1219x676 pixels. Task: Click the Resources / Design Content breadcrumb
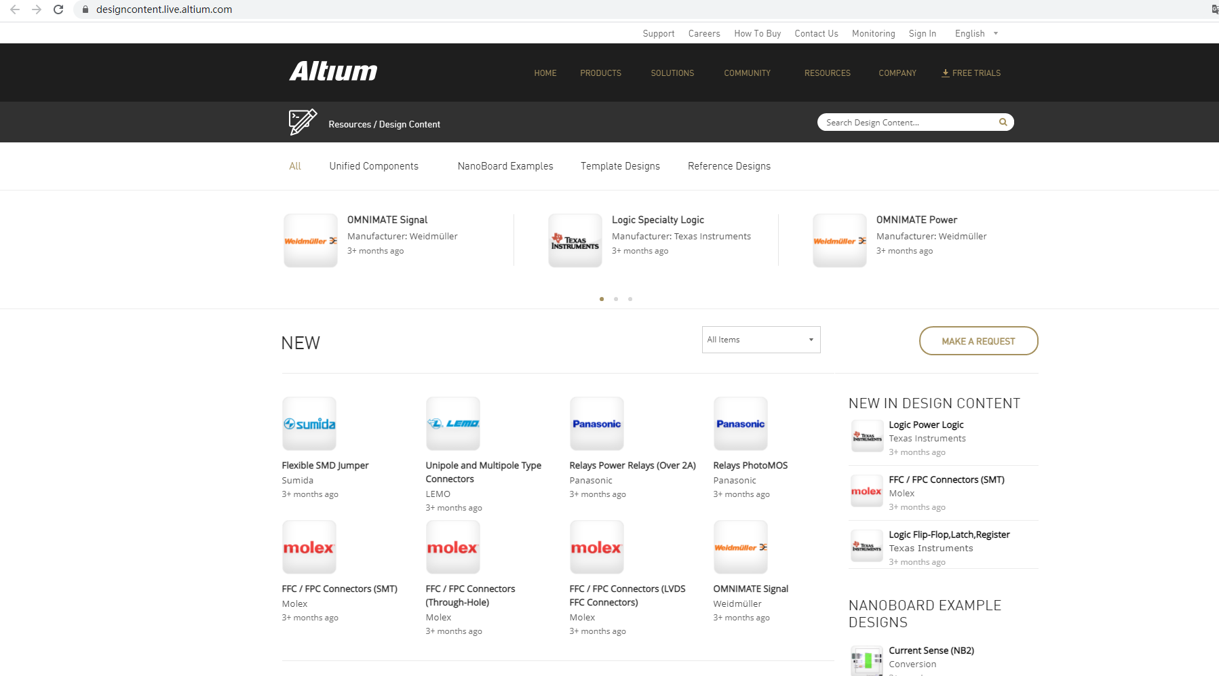click(x=384, y=124)
